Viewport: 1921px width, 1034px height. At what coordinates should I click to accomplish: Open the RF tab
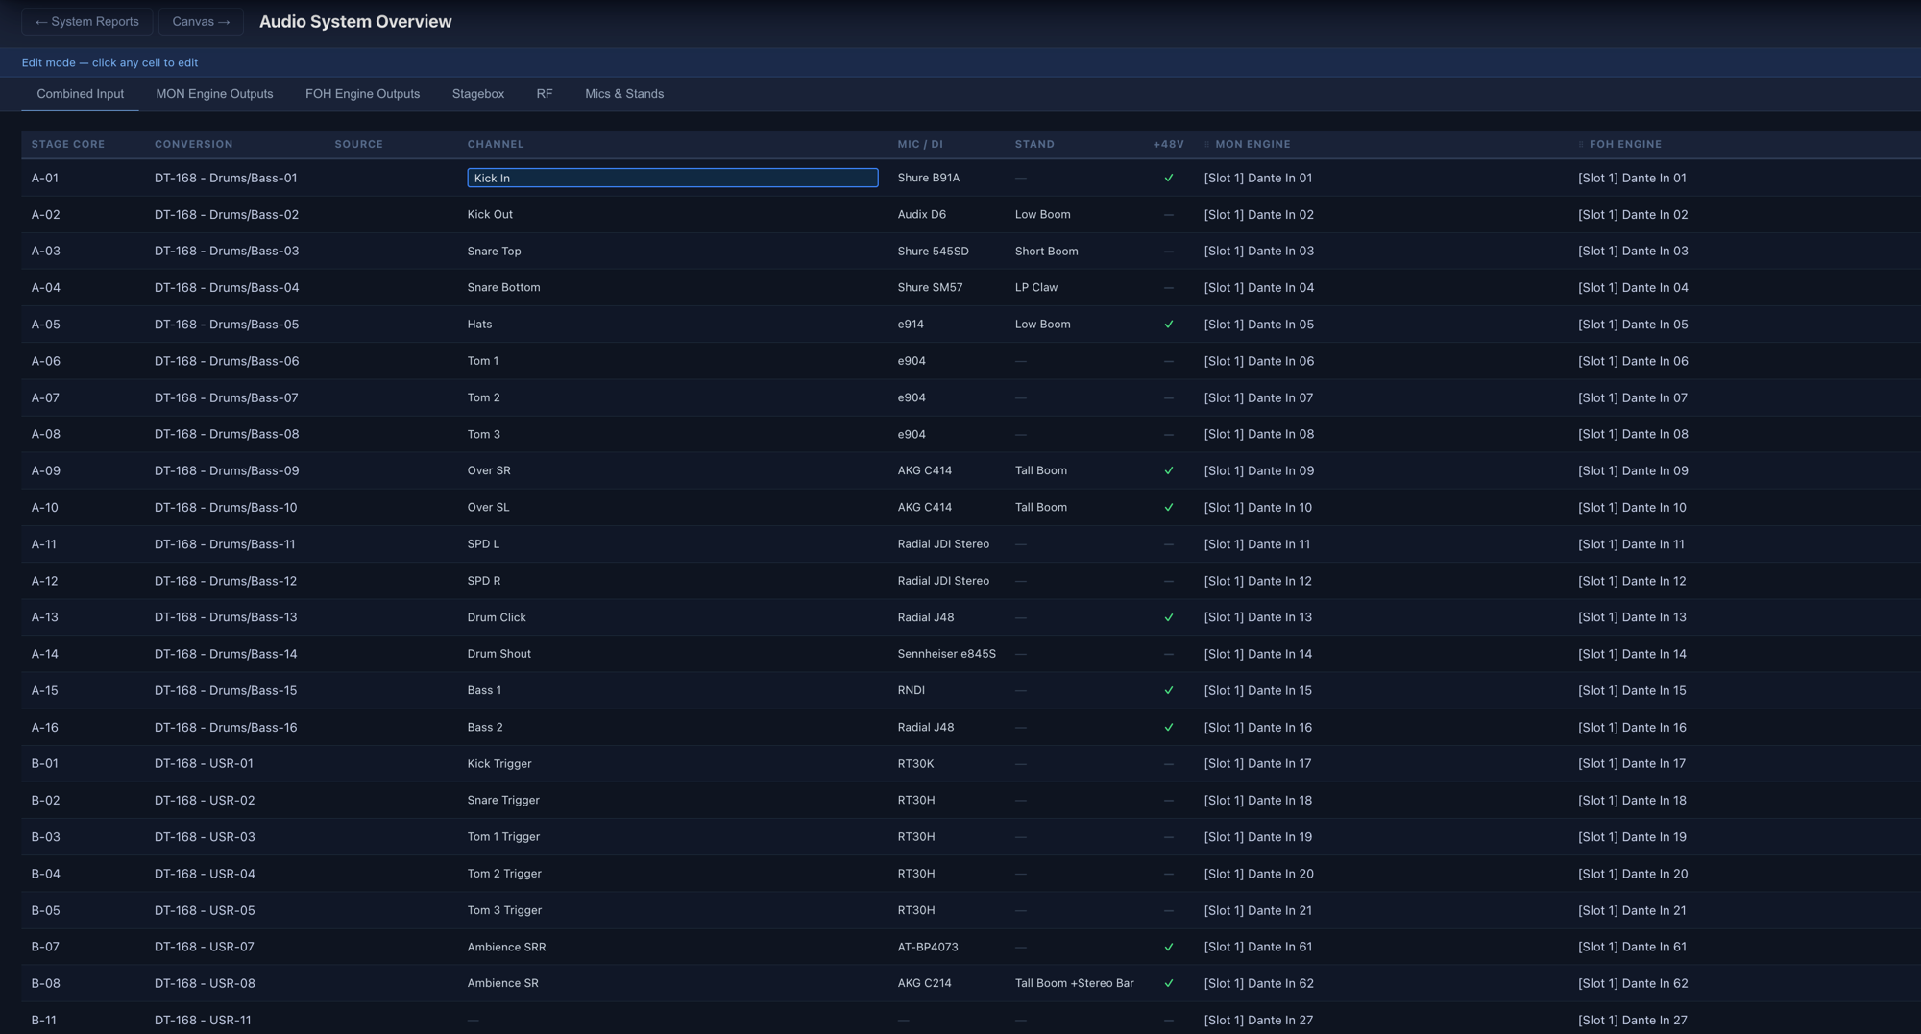tap(544, 94)
